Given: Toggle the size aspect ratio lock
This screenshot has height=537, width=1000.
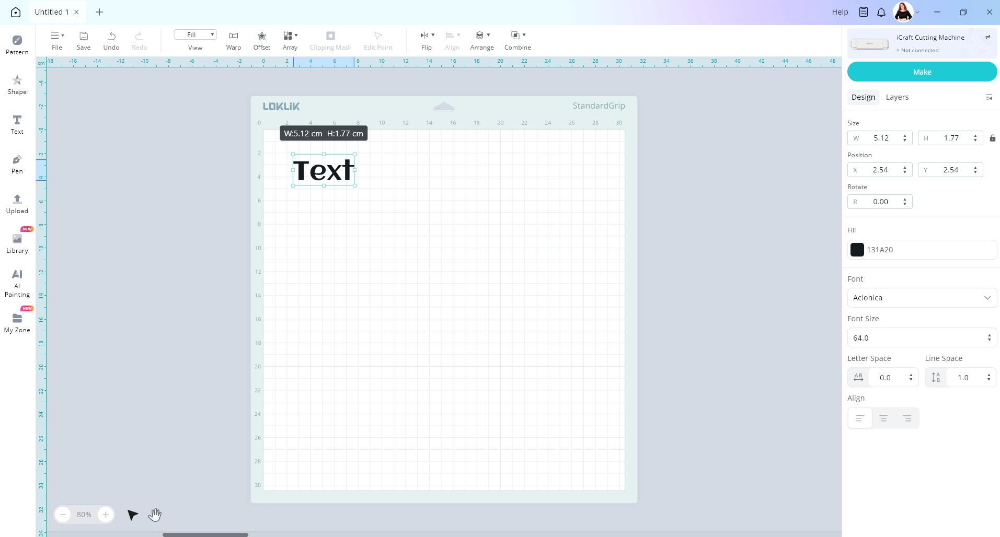Looking at the screenshot, I should tap(992, 138).
